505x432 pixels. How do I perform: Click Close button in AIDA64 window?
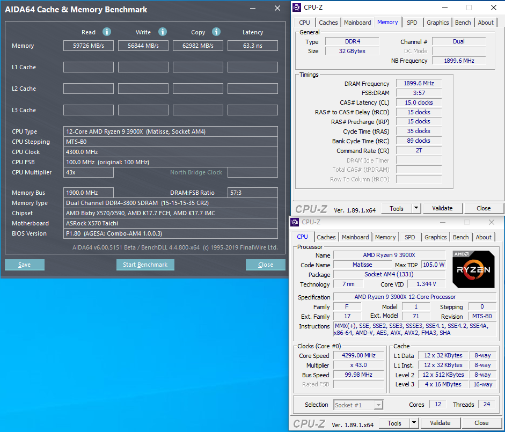point(266,265)
